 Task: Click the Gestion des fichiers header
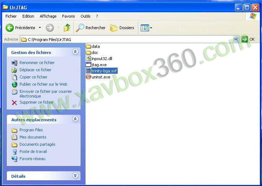point(44,53)
